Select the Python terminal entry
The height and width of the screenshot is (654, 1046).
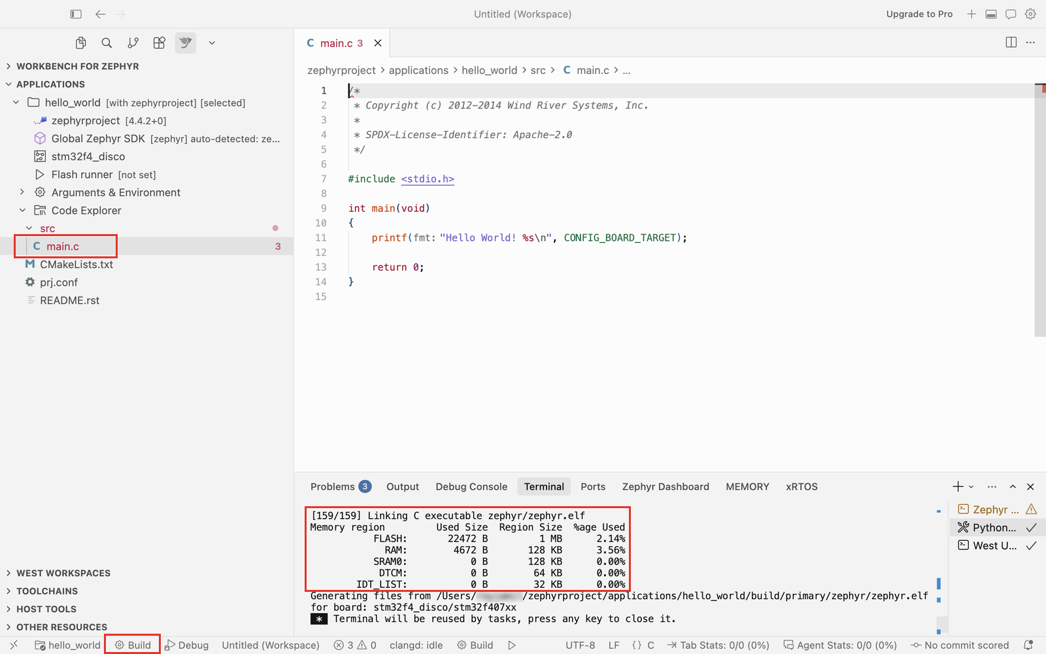pos(996,528)
